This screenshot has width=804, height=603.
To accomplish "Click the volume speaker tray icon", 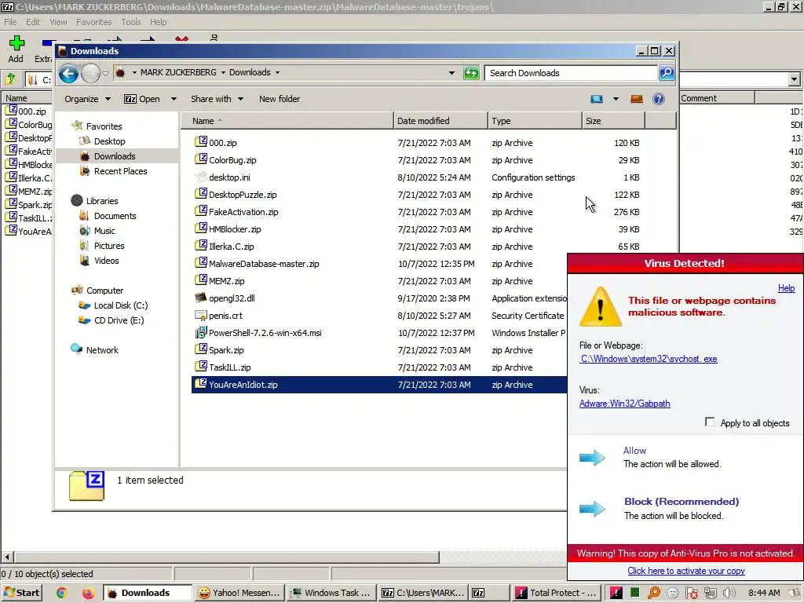I will [729, 593].
